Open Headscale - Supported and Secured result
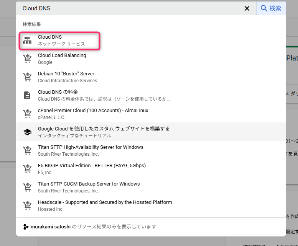 tap(151, 206)
